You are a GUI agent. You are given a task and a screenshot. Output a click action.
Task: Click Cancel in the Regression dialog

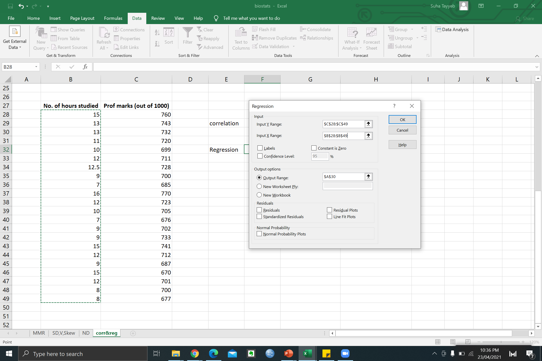(402, 130)
